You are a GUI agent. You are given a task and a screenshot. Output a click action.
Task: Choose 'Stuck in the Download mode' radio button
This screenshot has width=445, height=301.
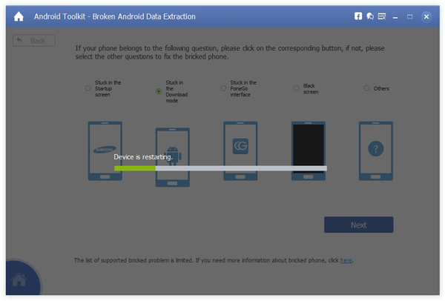pos(159,91)
